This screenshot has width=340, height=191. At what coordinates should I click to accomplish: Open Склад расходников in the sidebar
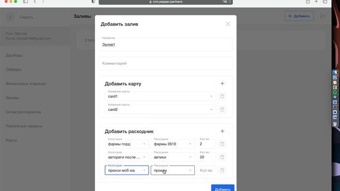23,112
